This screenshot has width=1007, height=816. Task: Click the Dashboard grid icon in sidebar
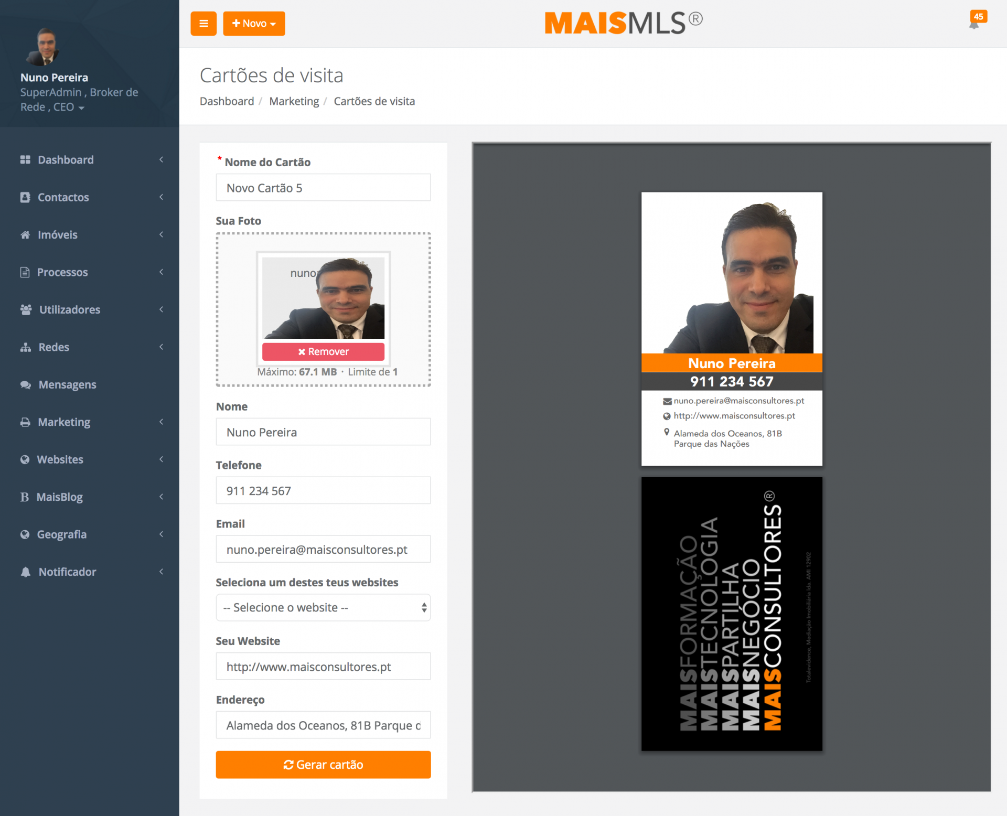(25, 159)
